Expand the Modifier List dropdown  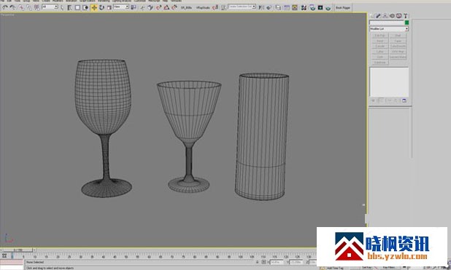(389, 28)
